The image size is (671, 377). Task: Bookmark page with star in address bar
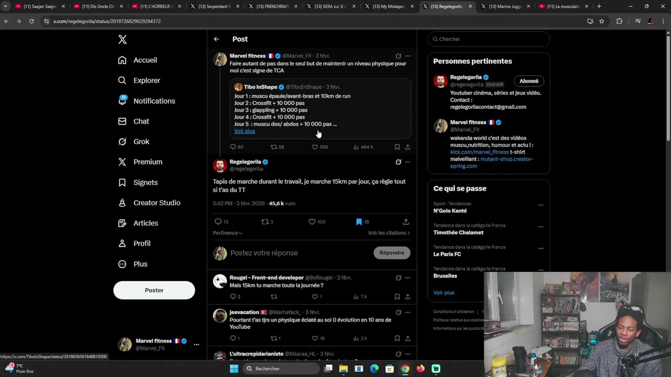pyautogui.click(x=602, y=21)
